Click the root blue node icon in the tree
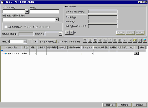 click(2, 51)
